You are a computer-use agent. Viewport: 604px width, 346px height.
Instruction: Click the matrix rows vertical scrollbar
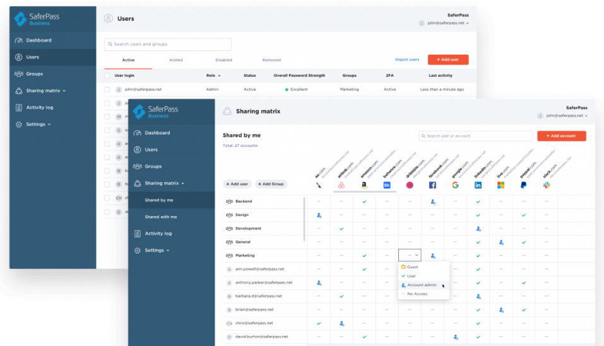304,219
